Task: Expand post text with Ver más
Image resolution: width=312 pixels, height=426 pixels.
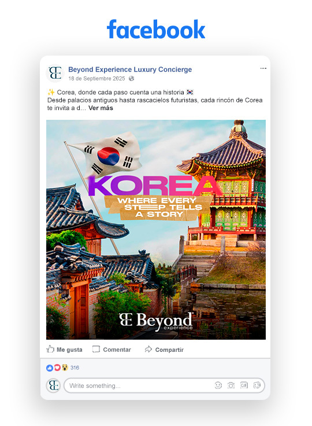Action: (101, 108)
